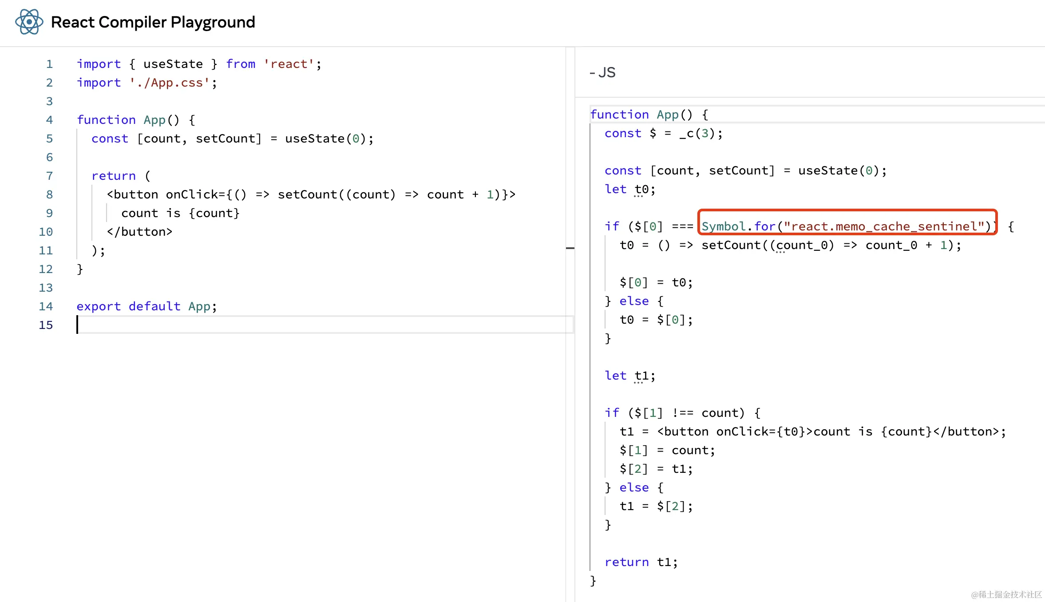
Task: Click the './App.css' import string
Action: click(169, 83)
